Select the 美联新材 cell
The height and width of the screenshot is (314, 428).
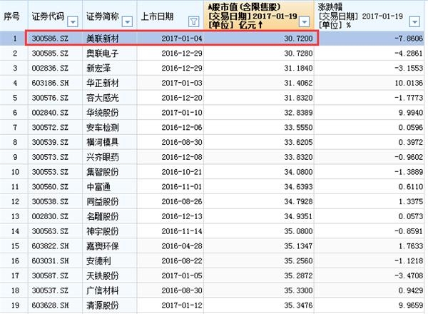[x=103, y=39]
